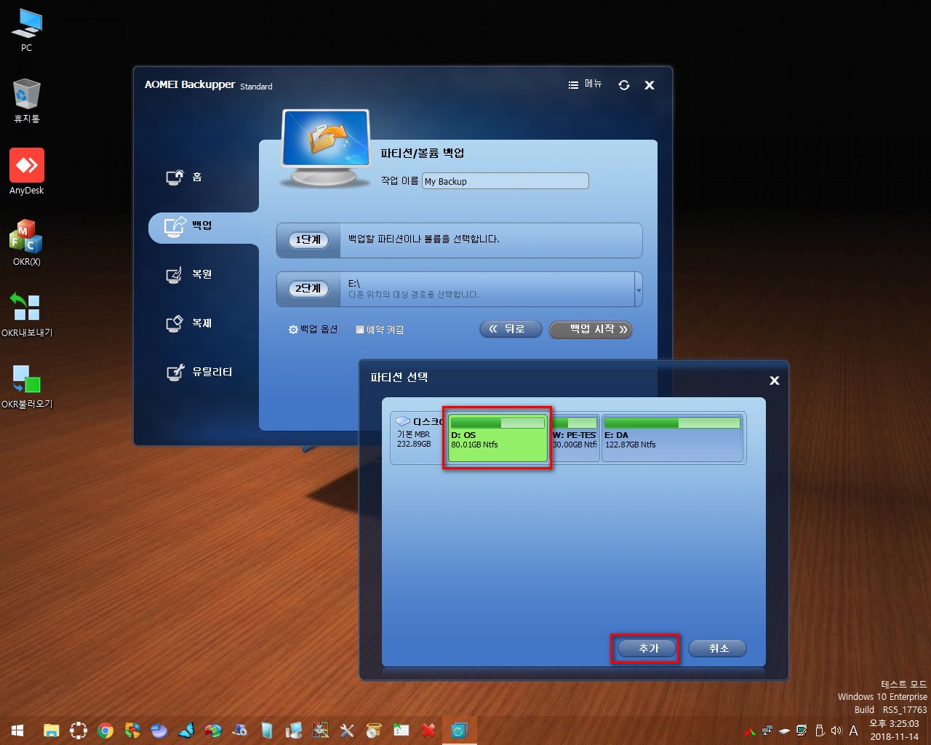Screen dimensions: 931x745
Task: Click the volume speaker tray icon
Action: [836, 730]
